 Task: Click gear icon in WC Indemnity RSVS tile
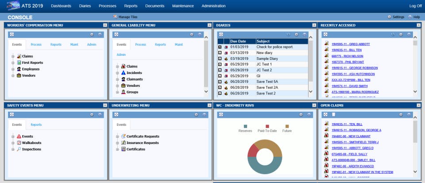click(301, 115)
